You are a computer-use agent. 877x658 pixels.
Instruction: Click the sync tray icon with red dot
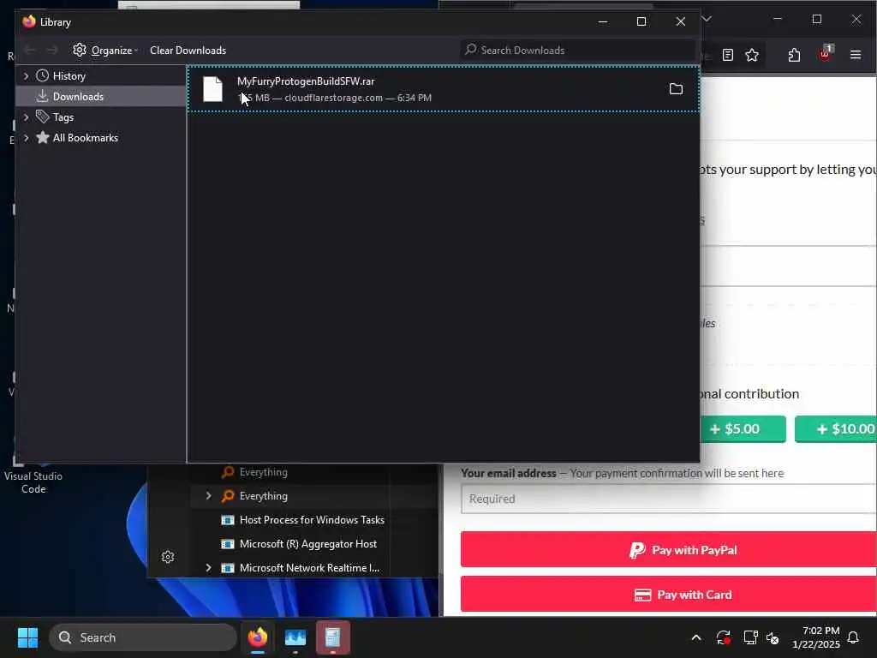click(723, 637)
